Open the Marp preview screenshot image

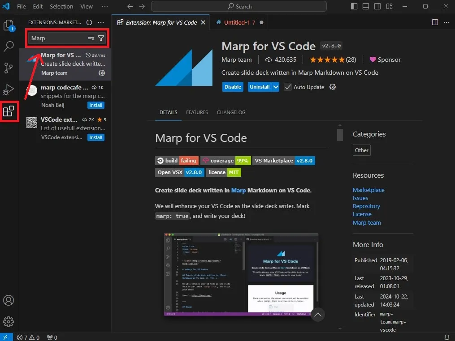point(241,274)
